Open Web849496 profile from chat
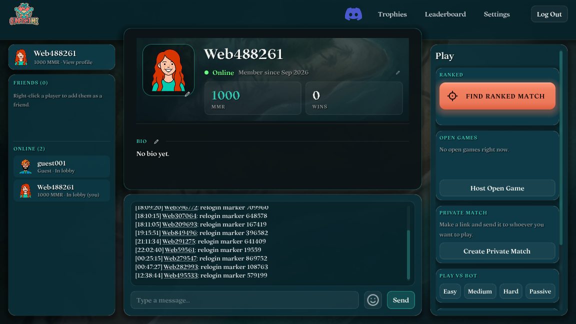576x324 pixels. click(179, 233)
